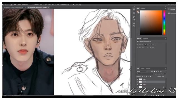This screenshot has height=100, width=178.
Task: Click the width field in Properties panel
Action: click(142, 45)
